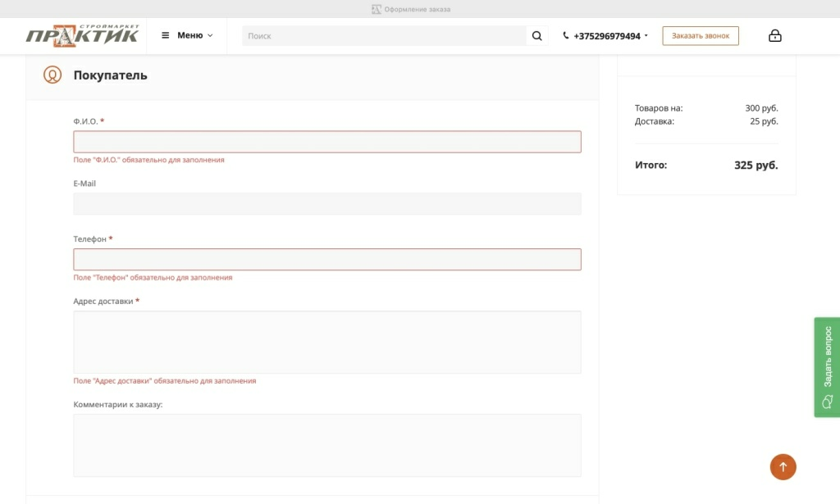Click the scroll-to-top arrow button
The image size is (840, 504).
783,467
